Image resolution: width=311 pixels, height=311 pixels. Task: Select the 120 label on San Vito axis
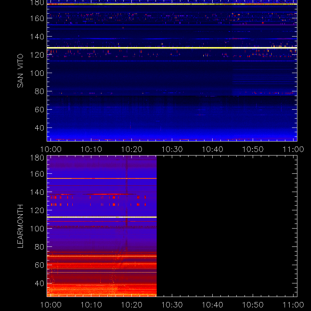(x=37, y=55)
